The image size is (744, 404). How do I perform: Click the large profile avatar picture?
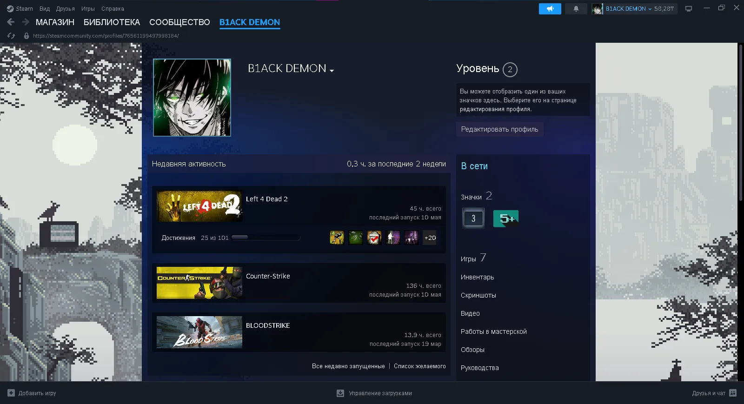pyautogui.click(x=192, y=98)
